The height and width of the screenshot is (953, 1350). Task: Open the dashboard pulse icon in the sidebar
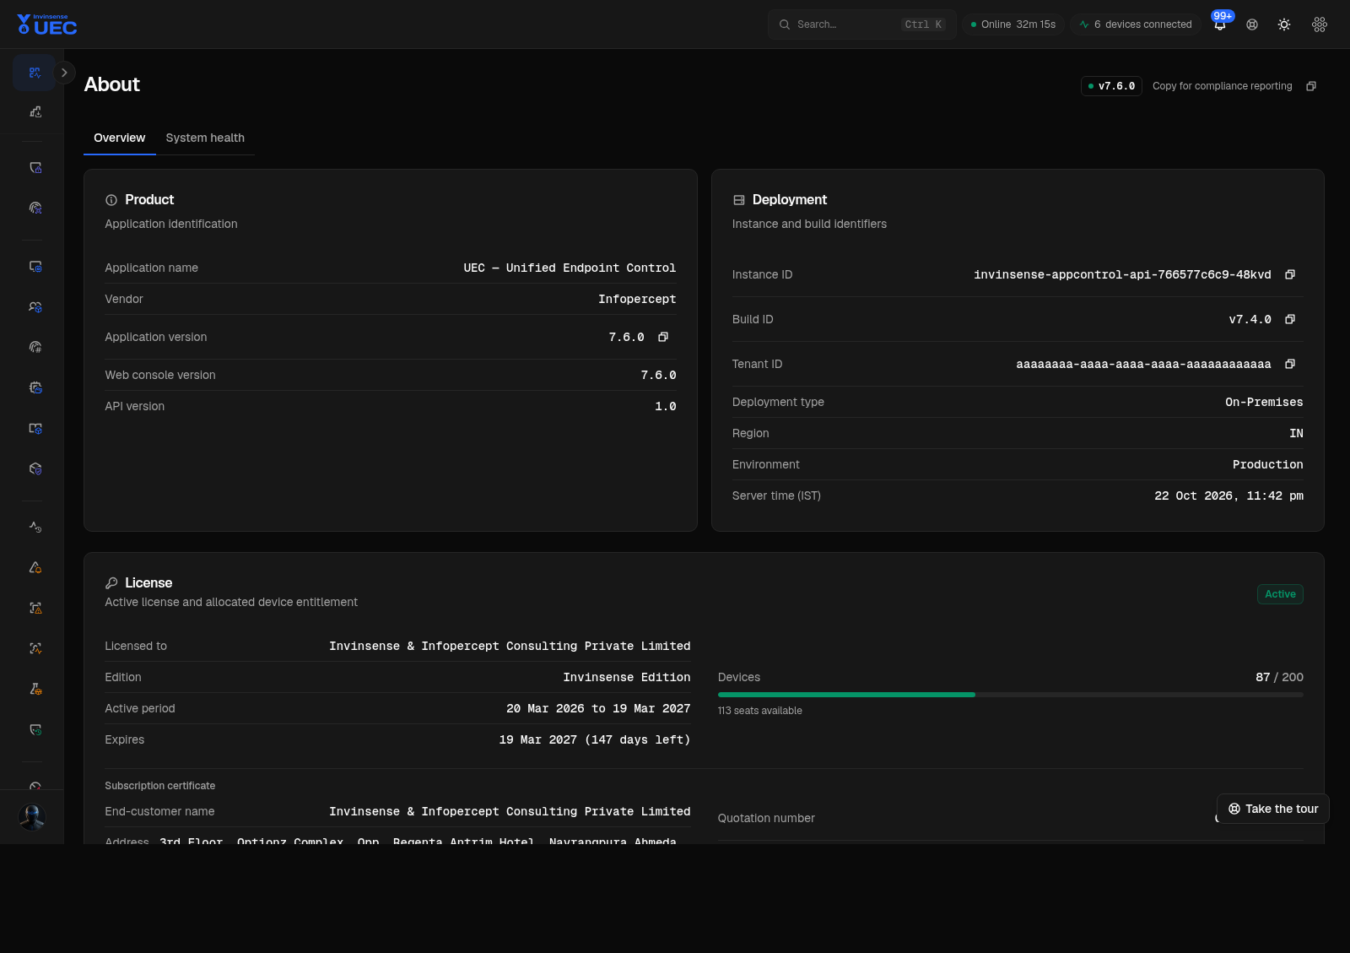35,73
